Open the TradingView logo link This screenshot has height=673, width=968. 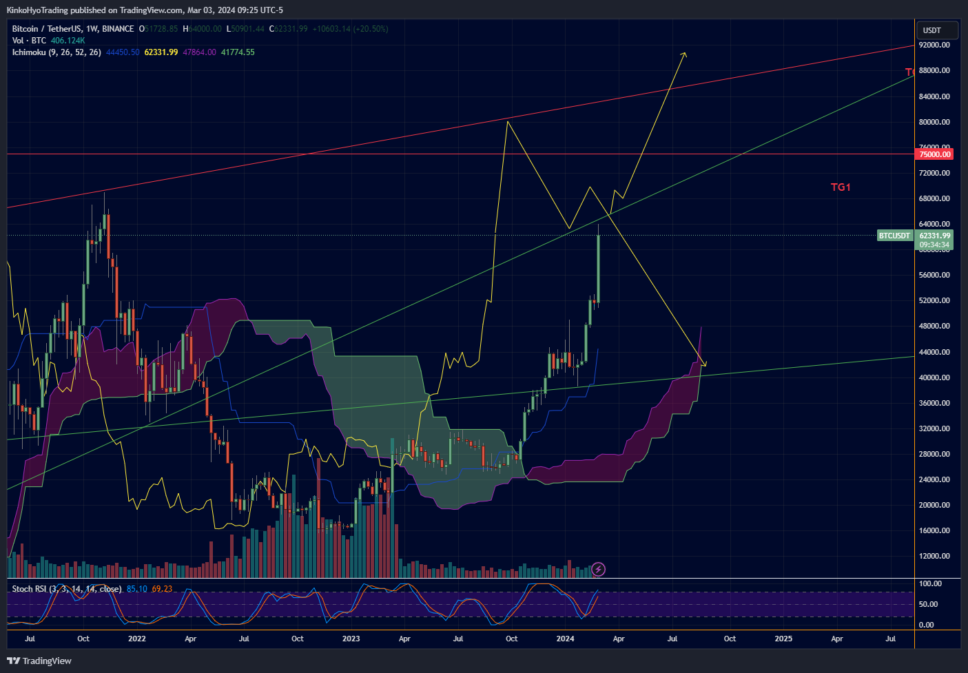39,661
